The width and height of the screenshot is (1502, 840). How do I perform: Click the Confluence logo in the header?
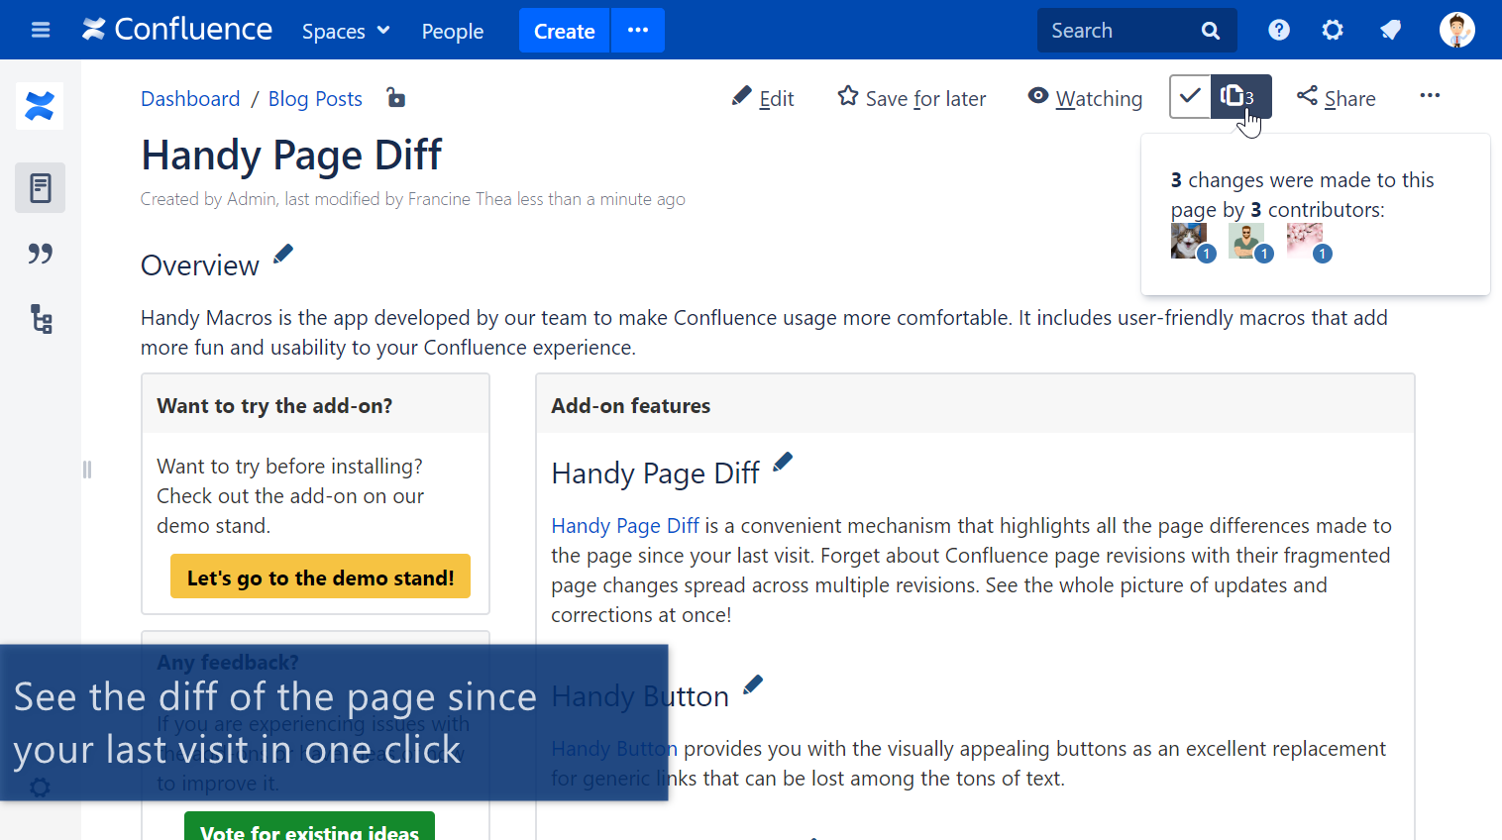point(177,30)
